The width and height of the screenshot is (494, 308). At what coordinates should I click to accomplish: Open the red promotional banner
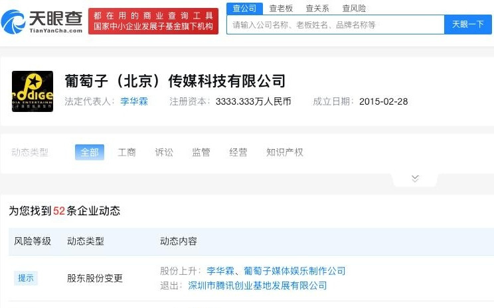tap(153, 21)
